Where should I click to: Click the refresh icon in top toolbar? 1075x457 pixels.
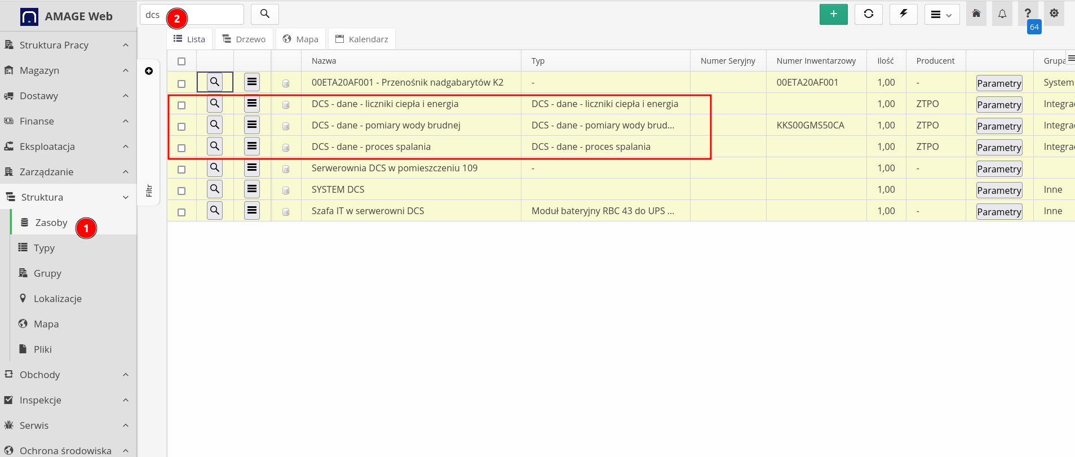tap(868, 14)
